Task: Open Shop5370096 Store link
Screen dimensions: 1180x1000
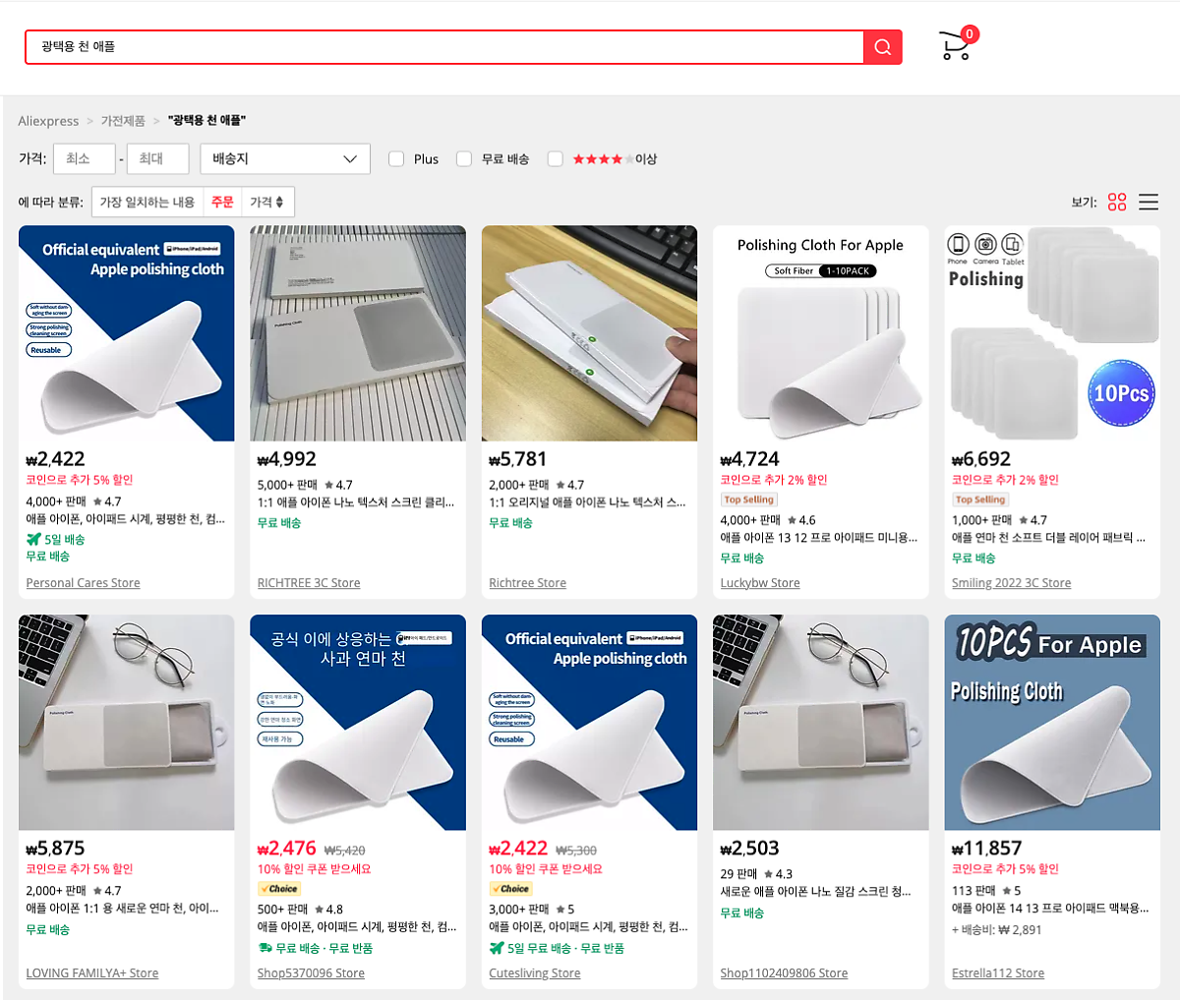Action: (x=311, y=973)
